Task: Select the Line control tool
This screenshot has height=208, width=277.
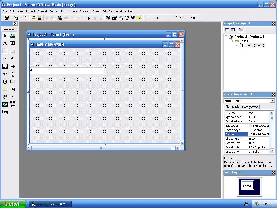Action: [x=12, y=97]
